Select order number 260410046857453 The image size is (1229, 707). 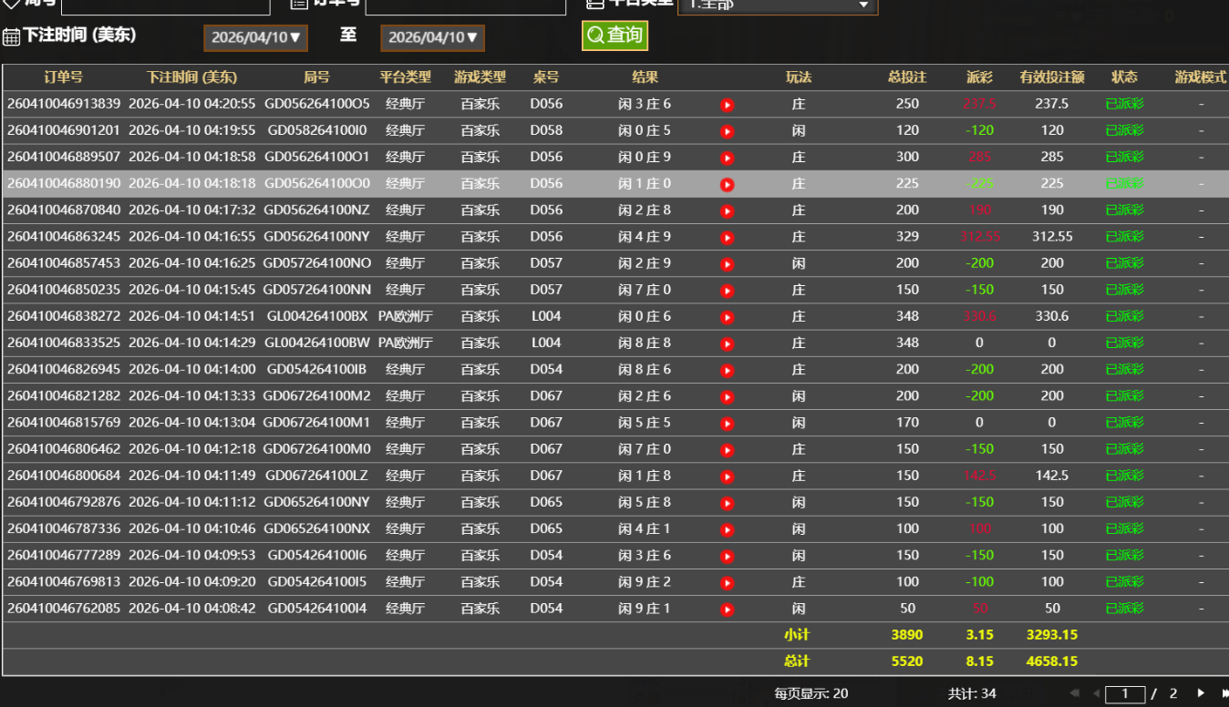click(x=63, y=263)
